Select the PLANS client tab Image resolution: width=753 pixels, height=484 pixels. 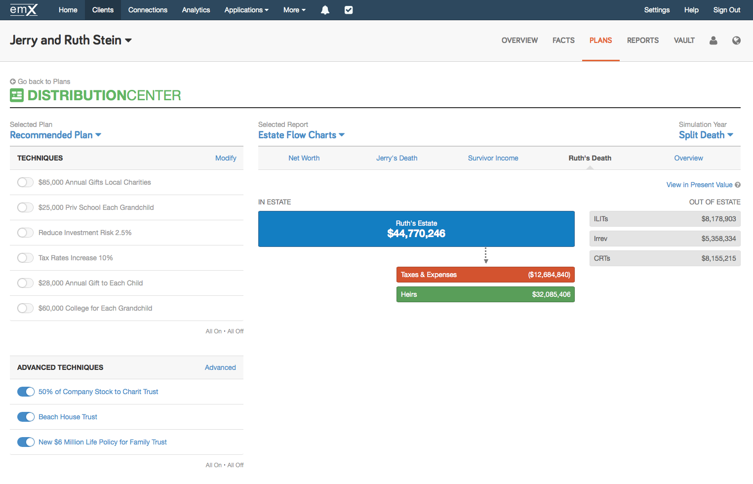tap(600, 40)
